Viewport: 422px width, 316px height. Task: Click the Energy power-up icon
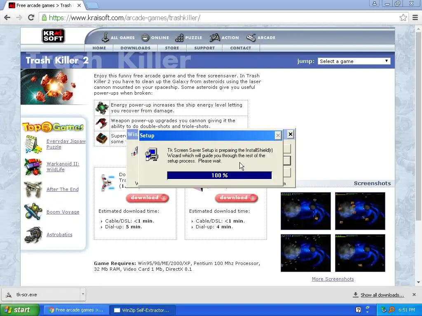pos(102,108)
